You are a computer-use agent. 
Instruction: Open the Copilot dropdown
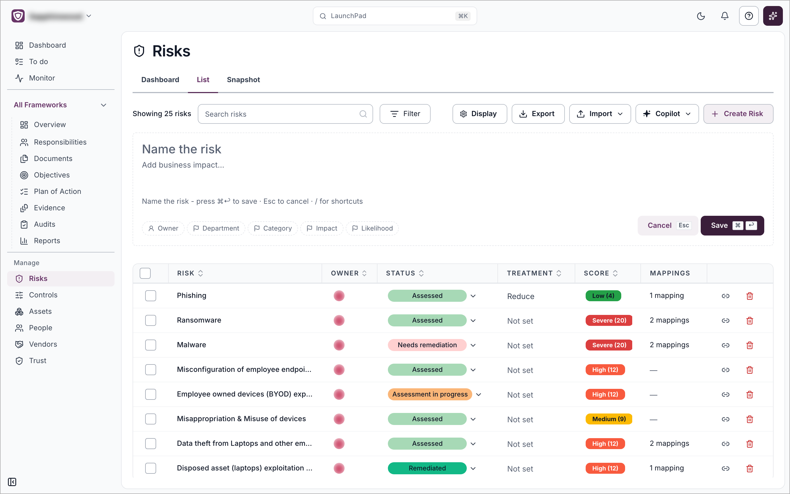[x=667, y=114]
